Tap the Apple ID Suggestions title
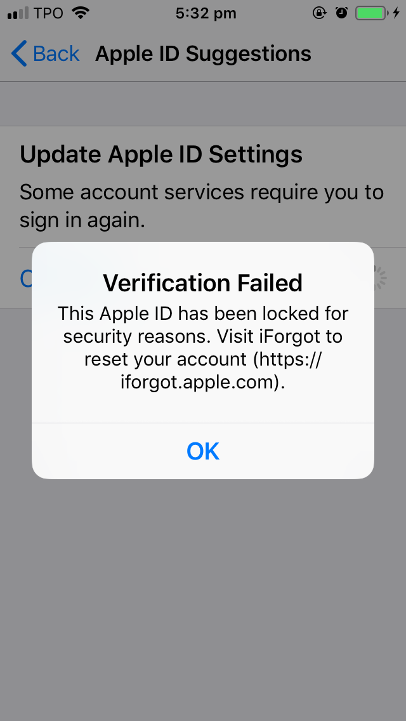The image size is (406, 721). (x=203, y=54)
